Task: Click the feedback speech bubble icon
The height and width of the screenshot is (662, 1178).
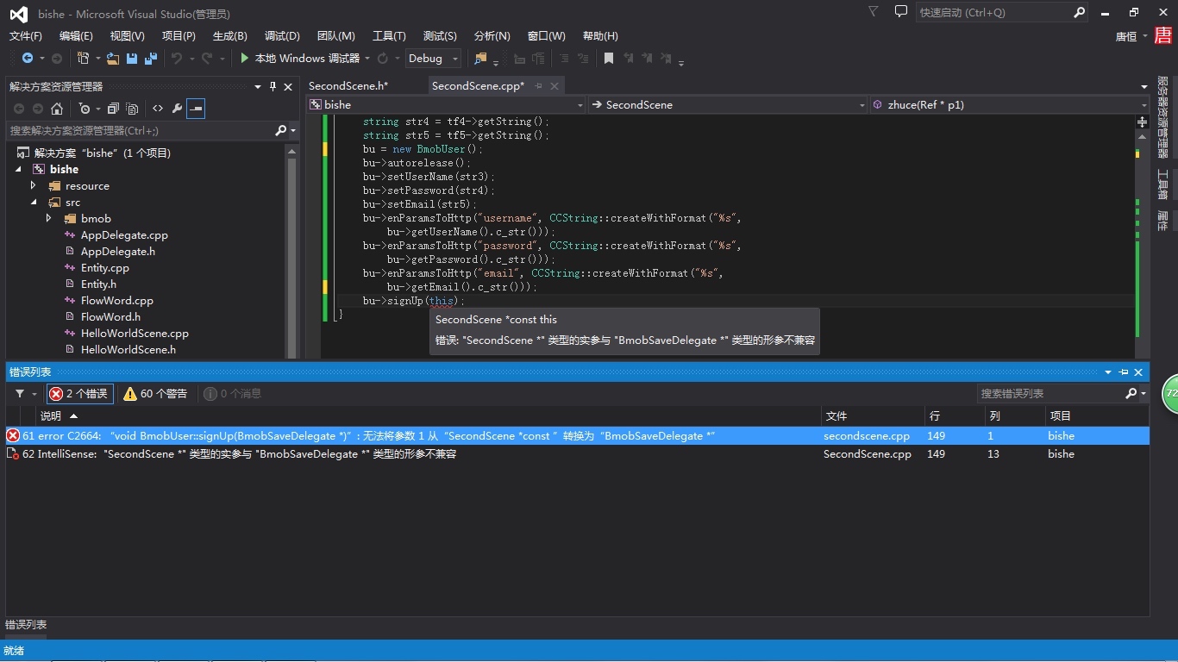Action: coord(901,12)
